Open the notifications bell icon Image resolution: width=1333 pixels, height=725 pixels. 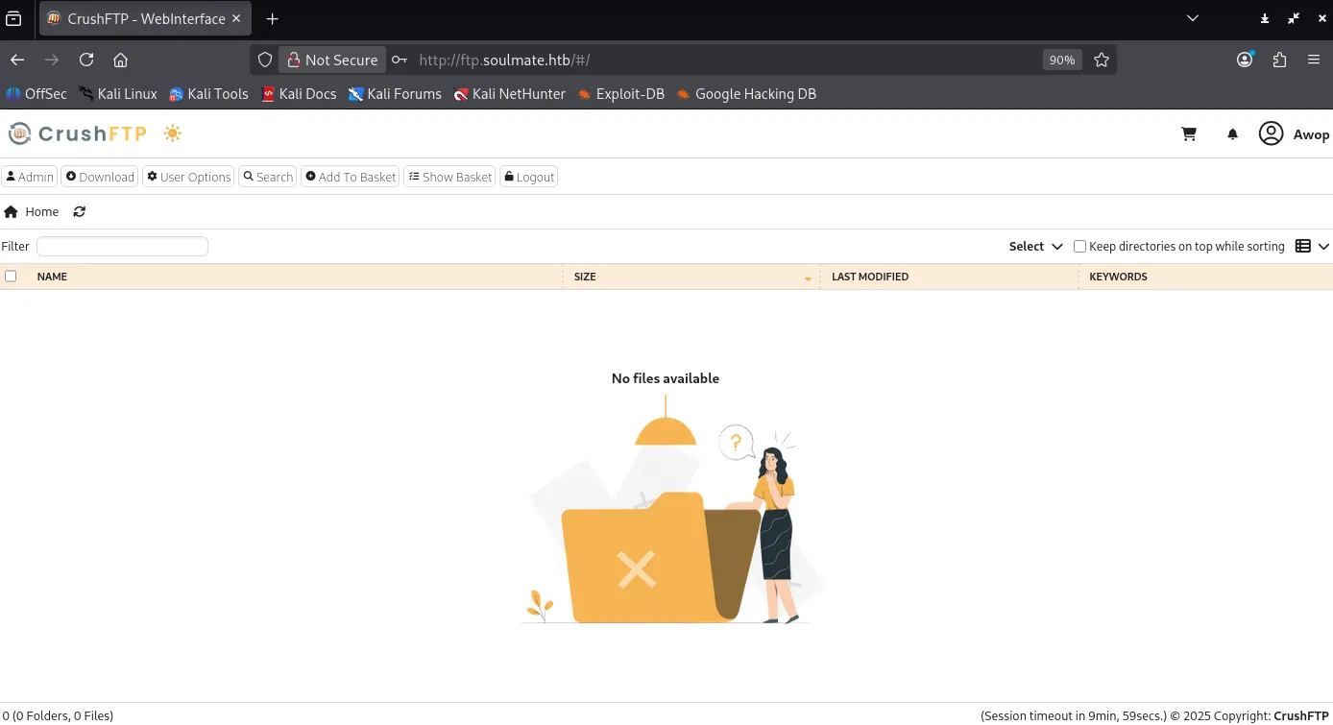tap(1233, 134)
